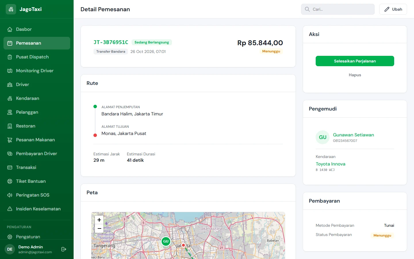Focus the Cari search field
The height and width of the screenshot is (259, 414).
click(x=338, y=9)
